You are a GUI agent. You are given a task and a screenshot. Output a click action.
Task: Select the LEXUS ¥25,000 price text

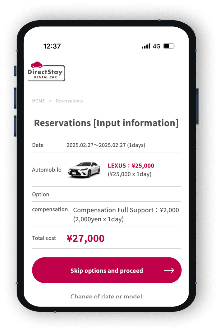tap(131, 166)
